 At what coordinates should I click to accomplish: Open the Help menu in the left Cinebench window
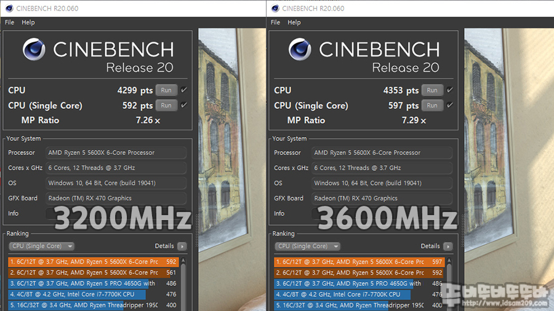28,22
